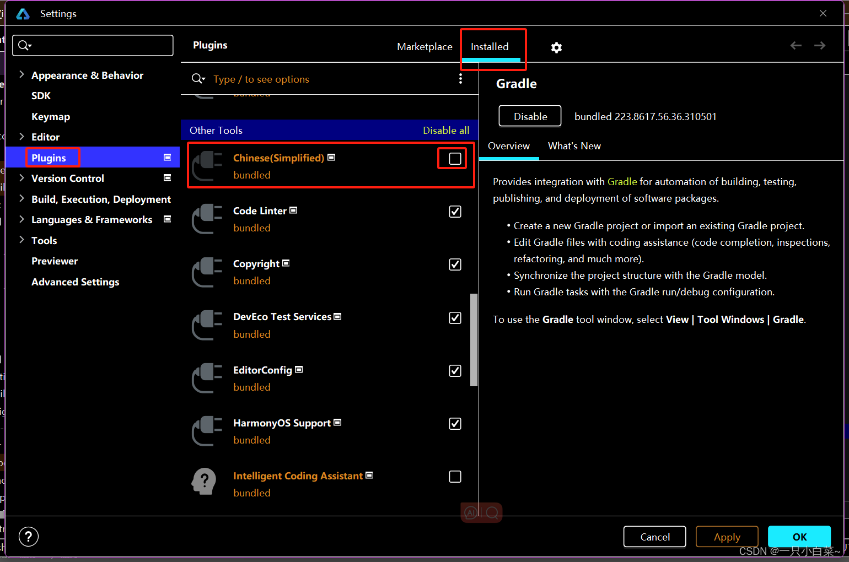Click the help question mark button
849x562 pixels.
[29, 536]
